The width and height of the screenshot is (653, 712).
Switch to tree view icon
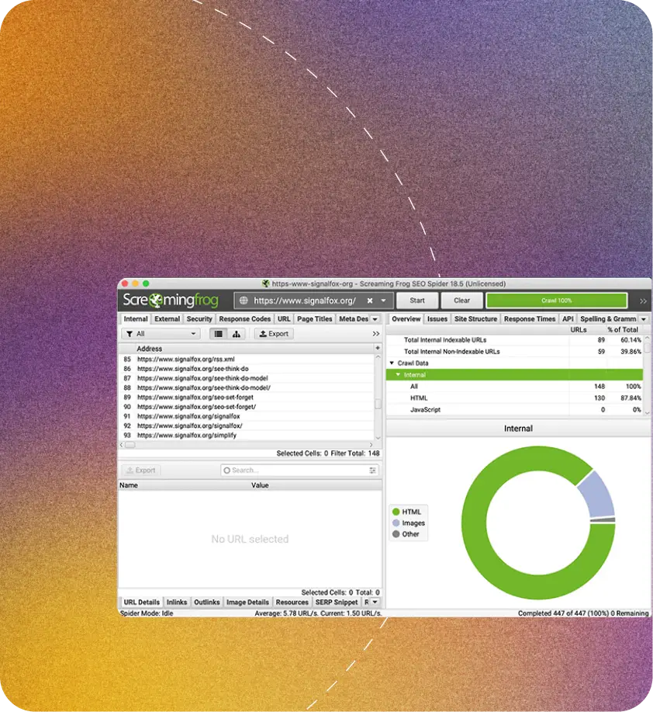click(x=236, y=334)
